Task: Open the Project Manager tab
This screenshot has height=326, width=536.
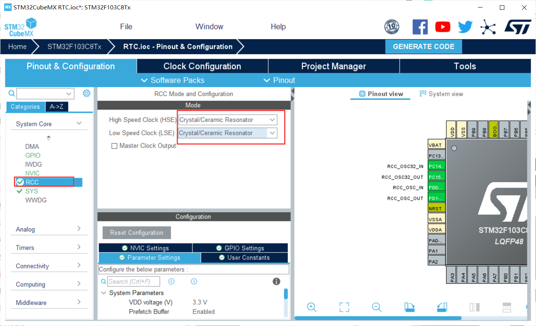Action: click(334, 66)
